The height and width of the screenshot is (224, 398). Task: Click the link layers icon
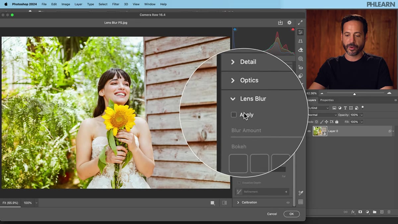click(345, 212)
